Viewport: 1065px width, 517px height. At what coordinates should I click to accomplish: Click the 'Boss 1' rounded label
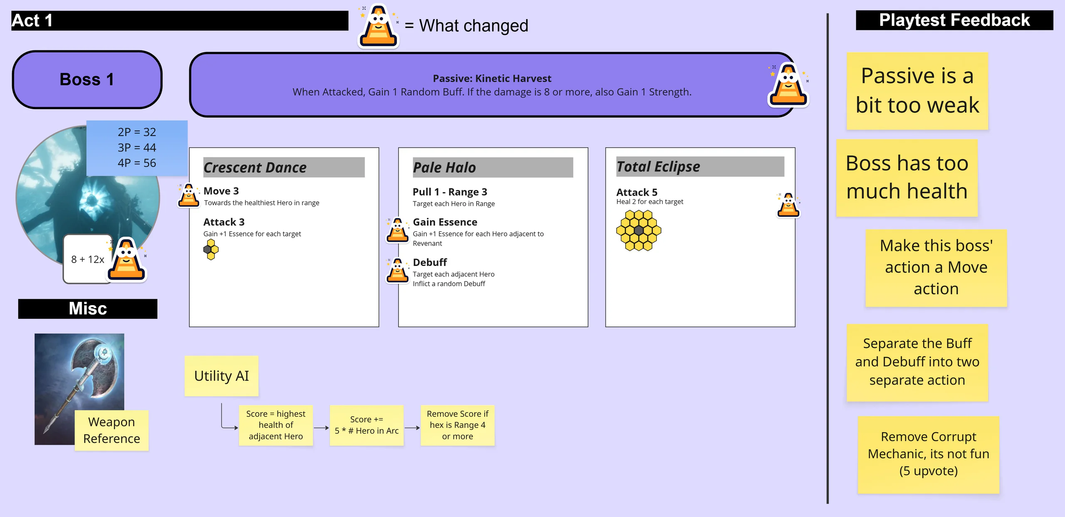coord(87,80)
